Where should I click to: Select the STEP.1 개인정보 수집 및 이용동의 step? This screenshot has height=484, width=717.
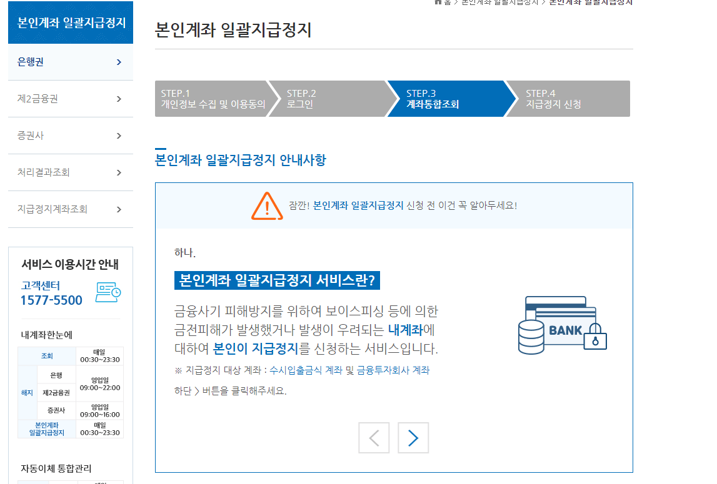click(213, 99)
